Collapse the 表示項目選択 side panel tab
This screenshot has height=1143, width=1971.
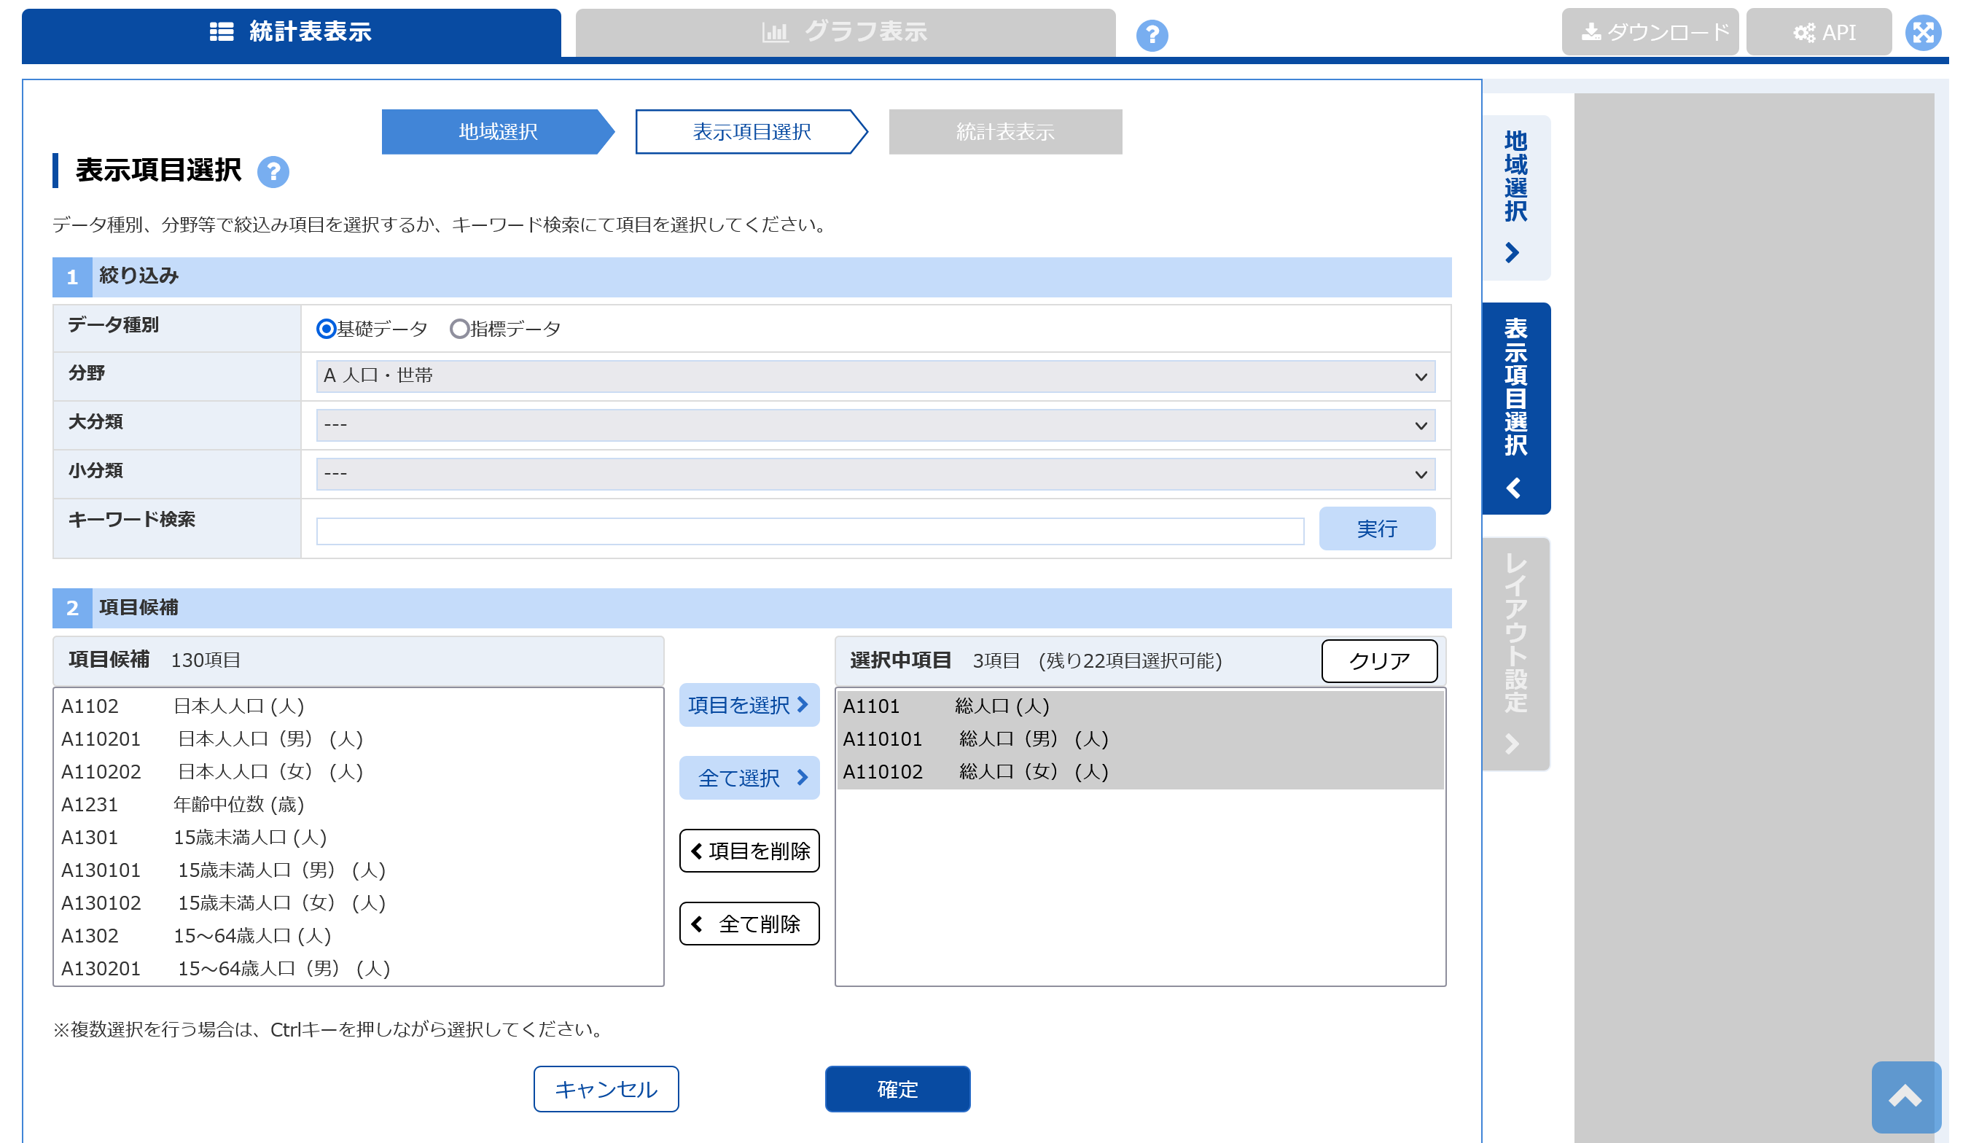coord(1516,407)
